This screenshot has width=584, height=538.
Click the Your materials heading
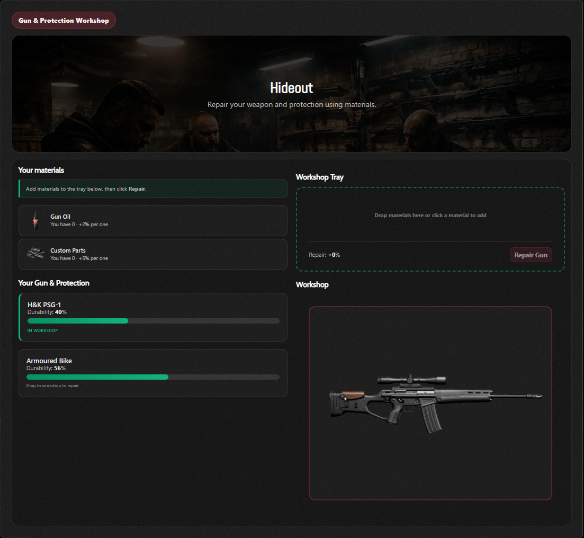click(41, 171)
